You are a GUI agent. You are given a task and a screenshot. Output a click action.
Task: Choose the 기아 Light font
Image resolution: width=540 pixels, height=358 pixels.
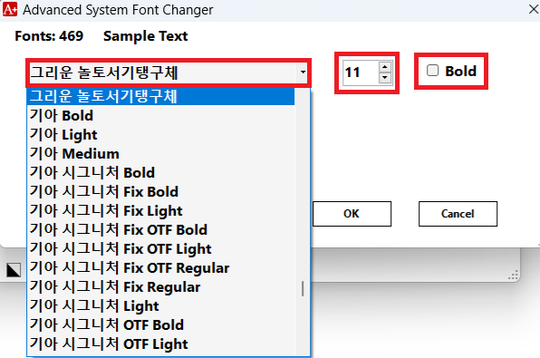click(x=161, y=134)
